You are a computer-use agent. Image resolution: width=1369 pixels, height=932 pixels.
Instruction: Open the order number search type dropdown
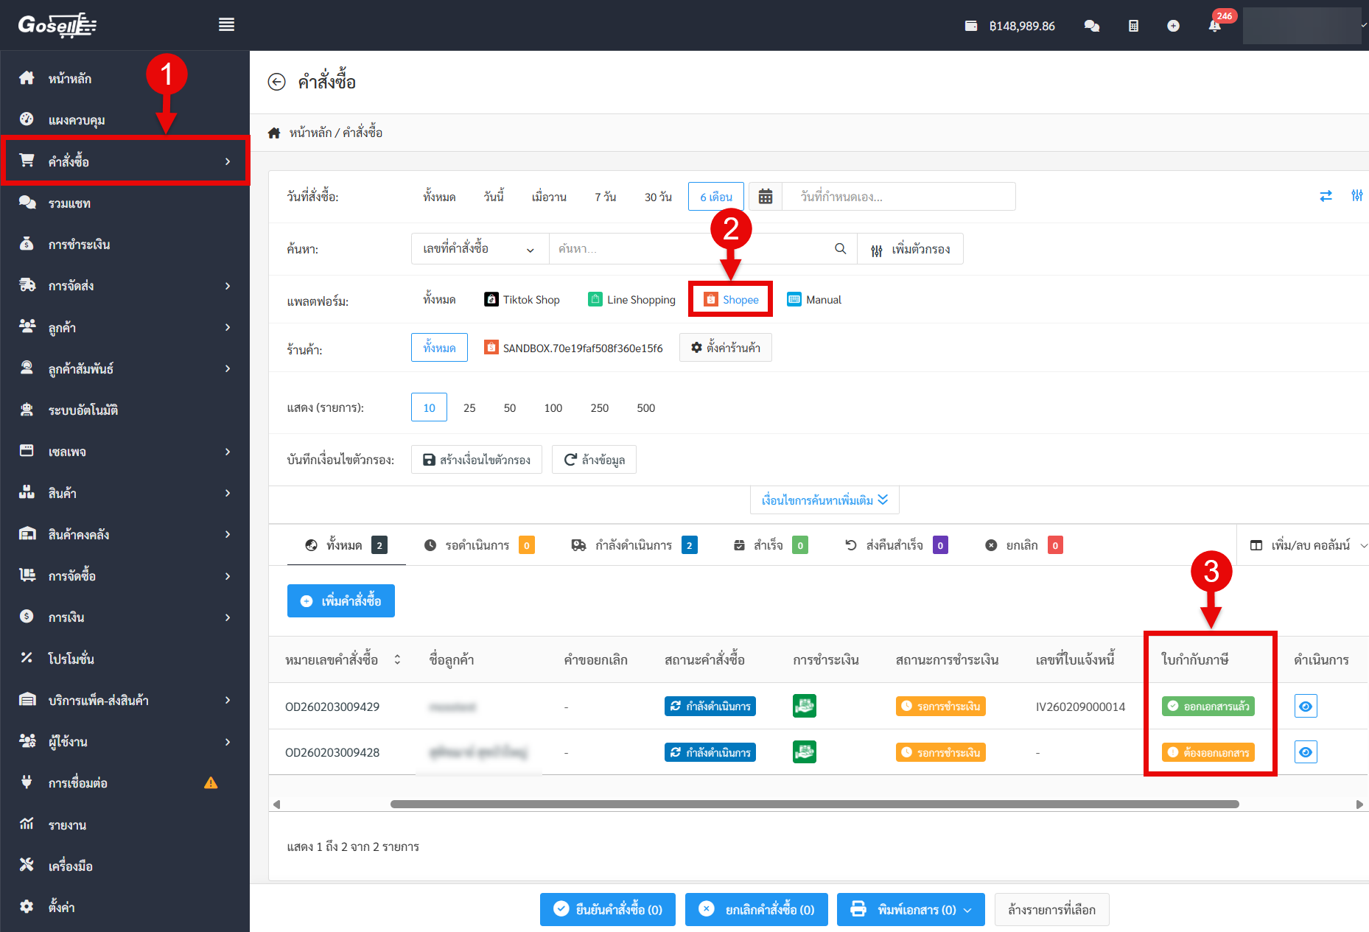pos(479,249)
